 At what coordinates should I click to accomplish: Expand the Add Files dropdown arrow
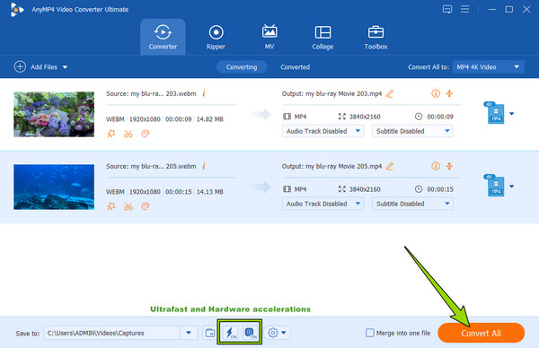[65, 67]
